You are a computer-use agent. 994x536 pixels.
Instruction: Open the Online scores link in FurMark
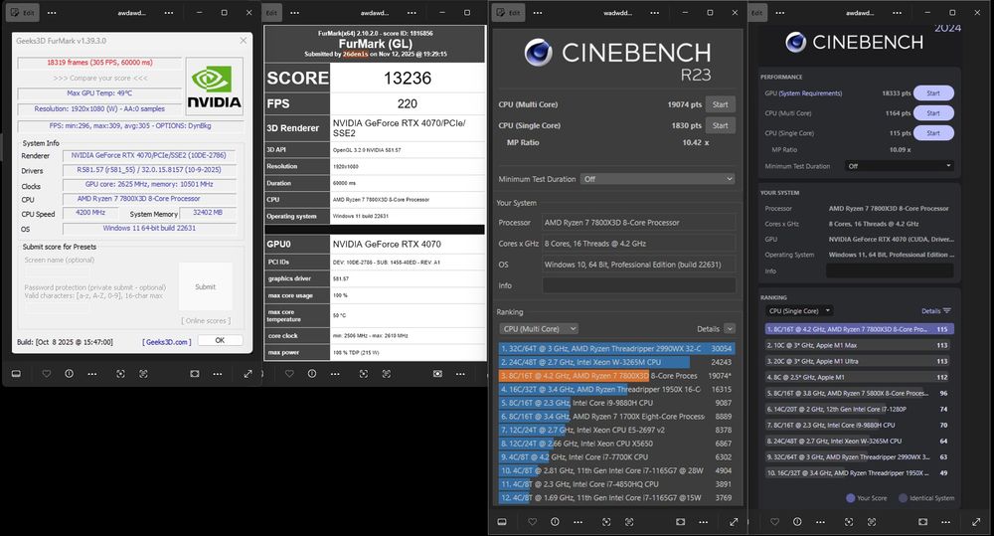(206, 320)
